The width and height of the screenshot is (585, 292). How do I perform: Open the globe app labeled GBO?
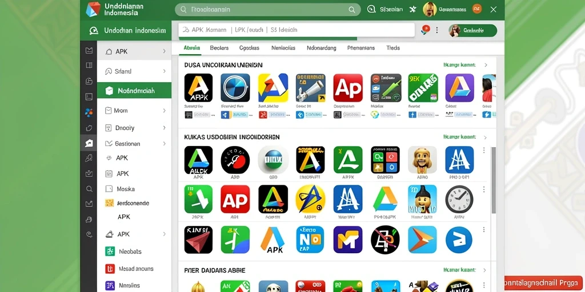(273, 160)
